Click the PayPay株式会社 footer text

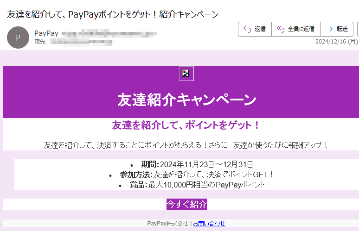point(168,224)
